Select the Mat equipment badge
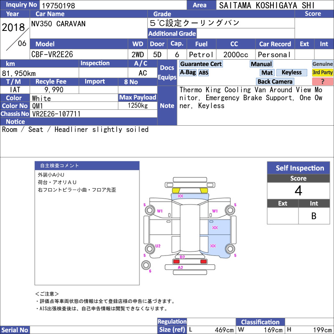The image size is (334, 334). pyautogui.click(x=267, y=73)
